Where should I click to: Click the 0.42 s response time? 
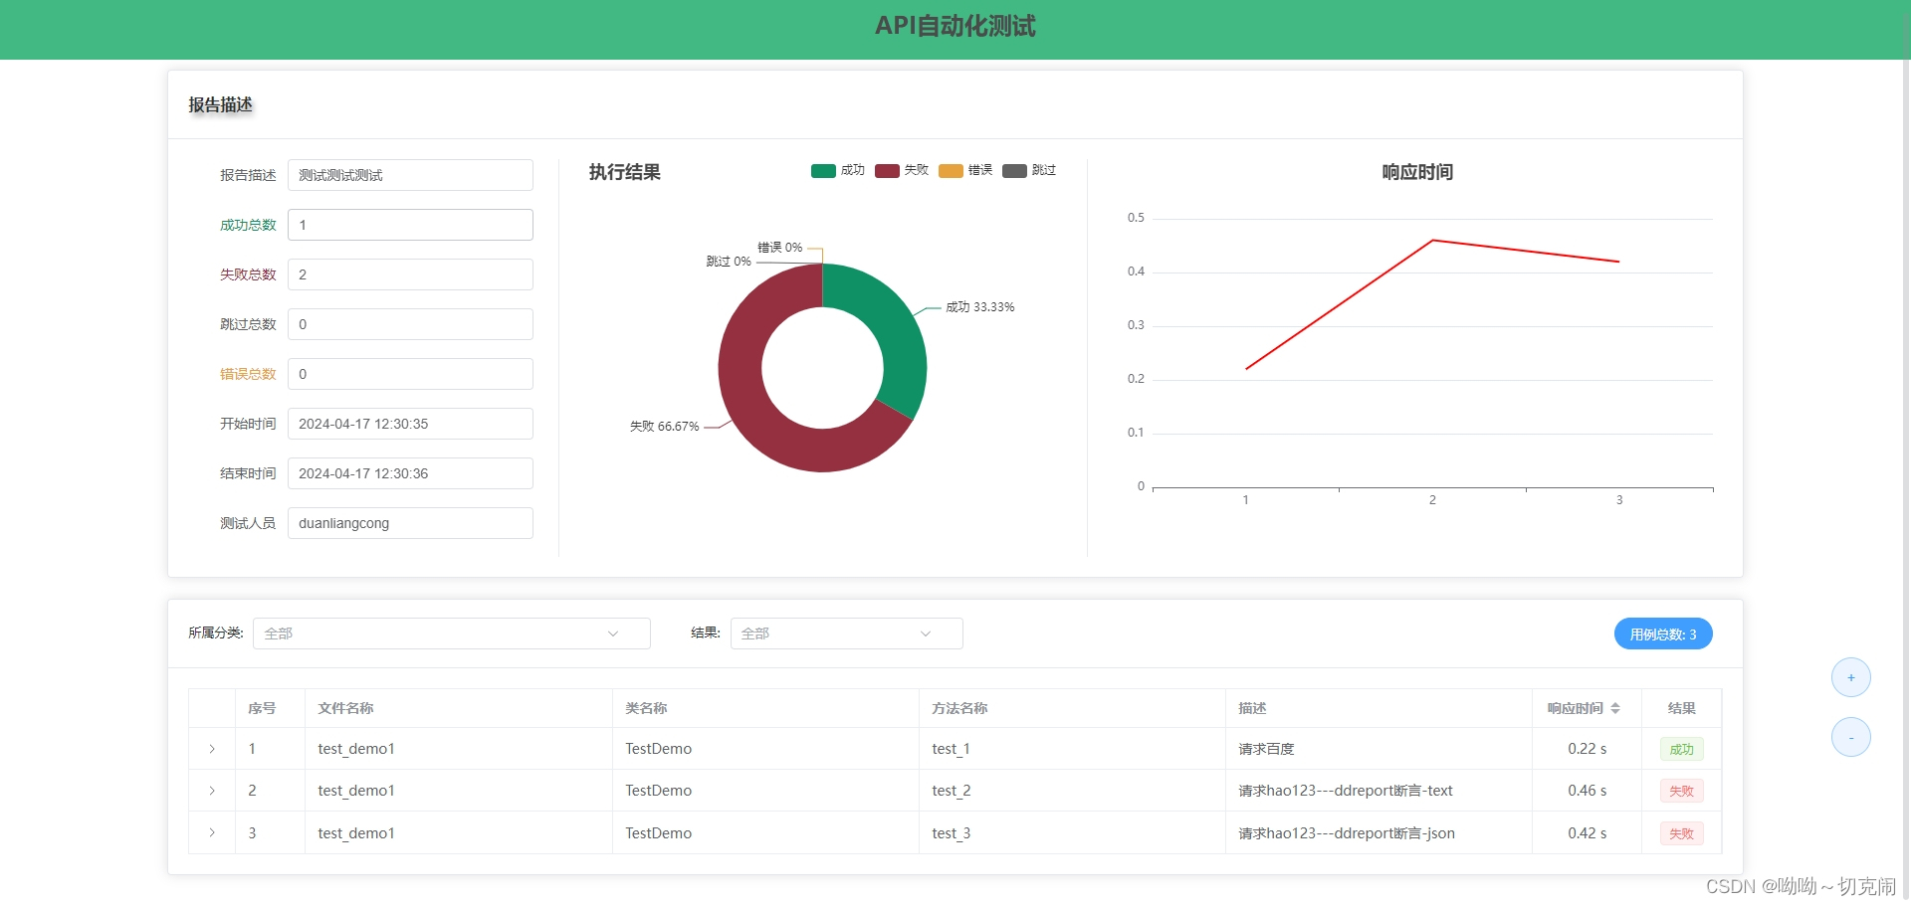coord(1587,833)
